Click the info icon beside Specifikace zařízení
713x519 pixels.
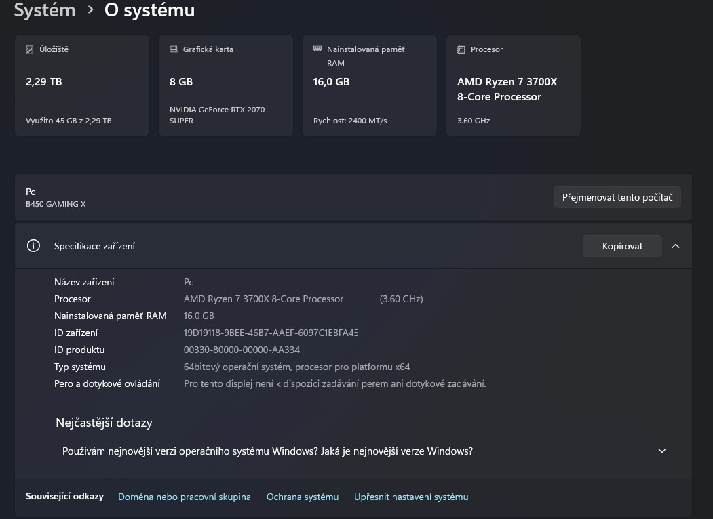34,245
